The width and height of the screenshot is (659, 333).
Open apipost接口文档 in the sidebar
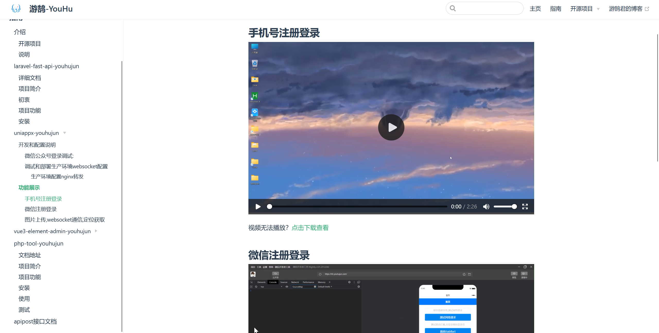35,321
